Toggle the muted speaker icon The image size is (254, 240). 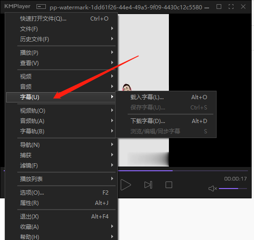click(212, 189)
